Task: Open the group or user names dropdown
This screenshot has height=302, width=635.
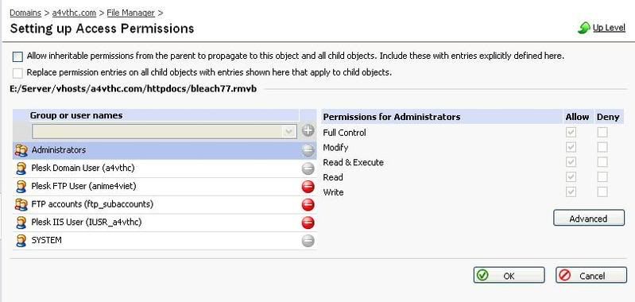Action: [x=164, y=131]
